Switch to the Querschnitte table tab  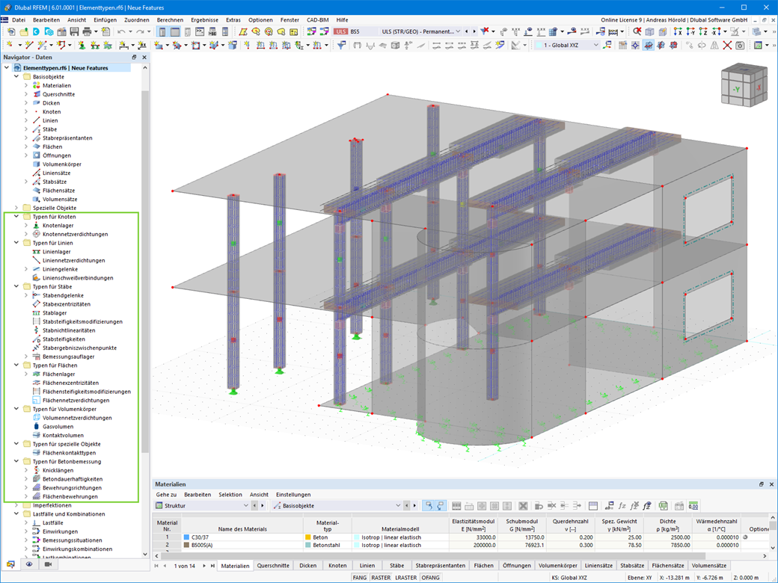tap(273, 566)
